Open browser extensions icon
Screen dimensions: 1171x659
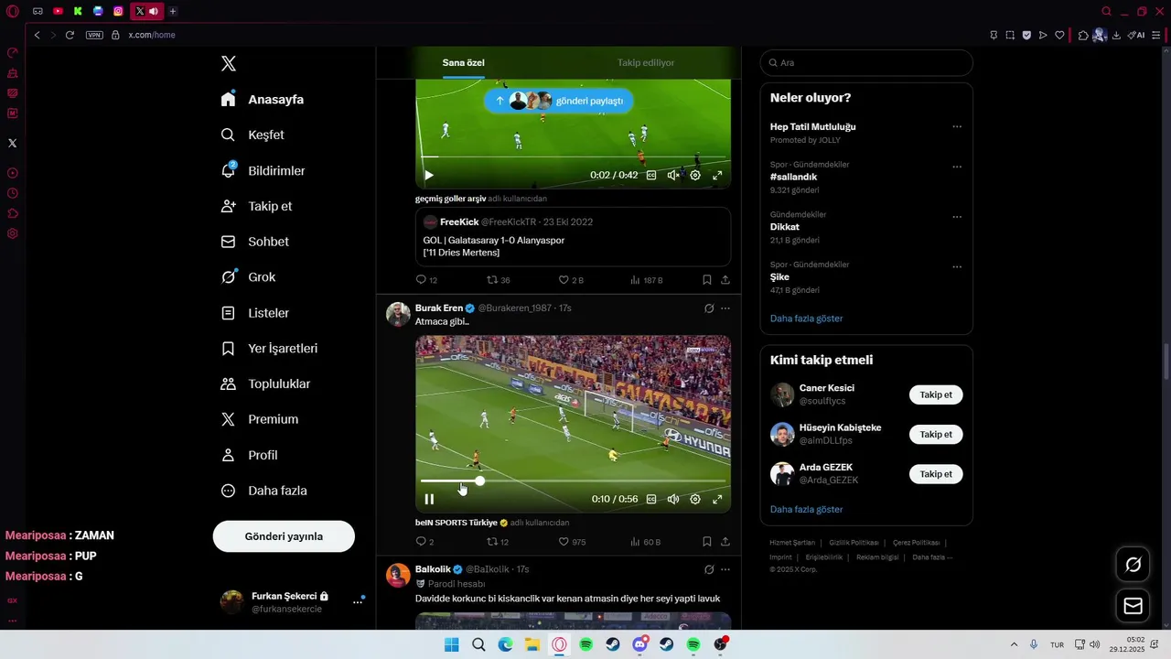[1083, 35]
